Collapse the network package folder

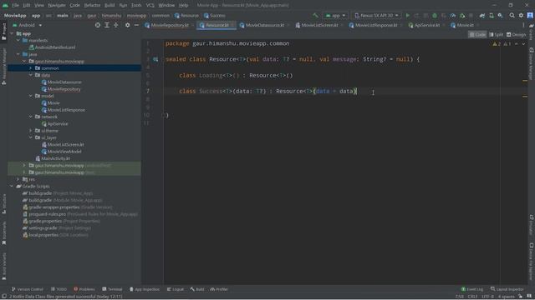click(30, 117)
